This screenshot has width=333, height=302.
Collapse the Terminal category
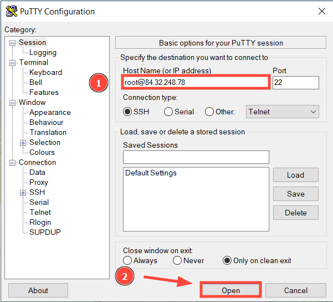(13, 63)
